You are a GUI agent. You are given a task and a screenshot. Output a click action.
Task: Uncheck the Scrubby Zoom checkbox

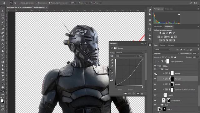coord(49,3)
